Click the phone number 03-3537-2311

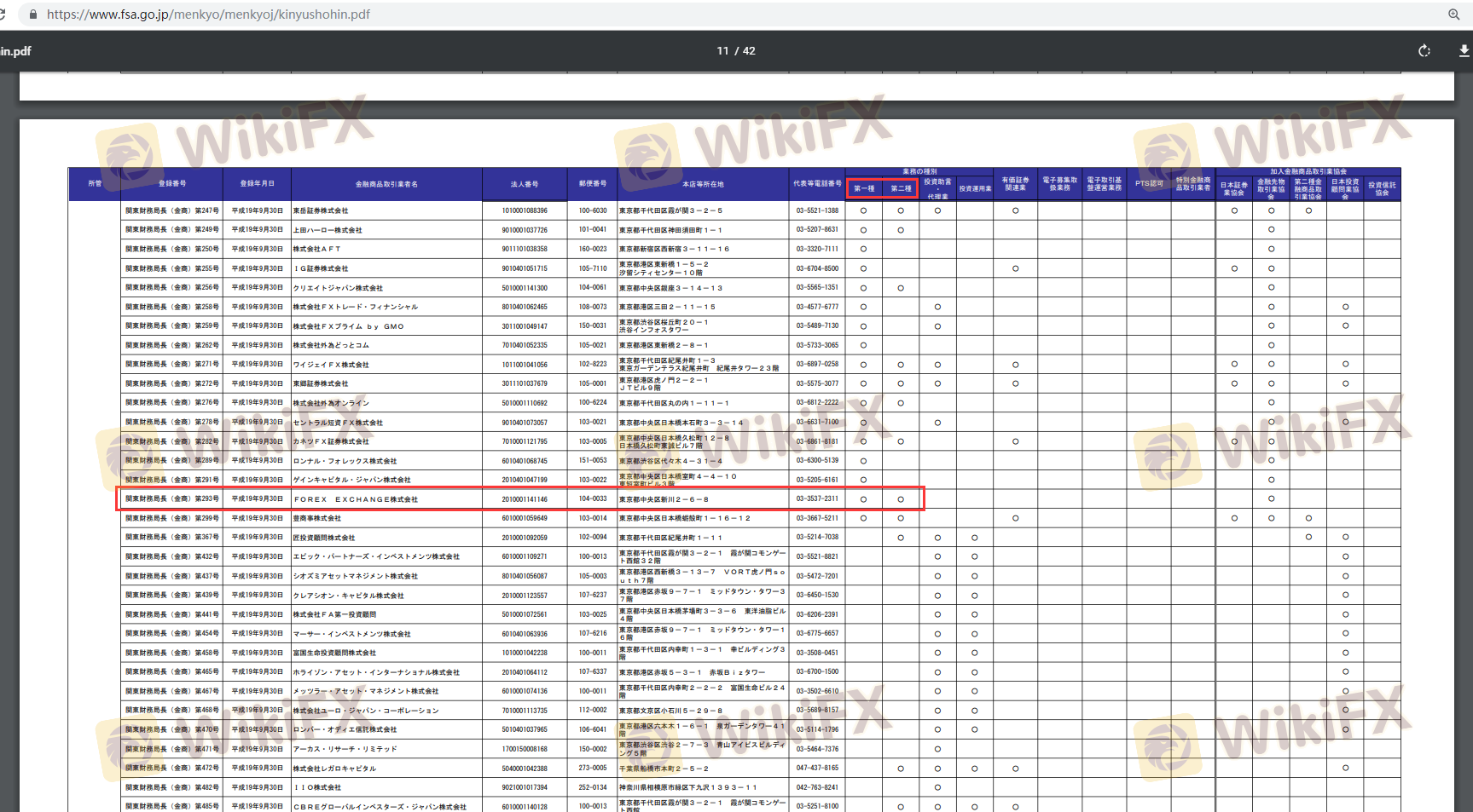817,499
